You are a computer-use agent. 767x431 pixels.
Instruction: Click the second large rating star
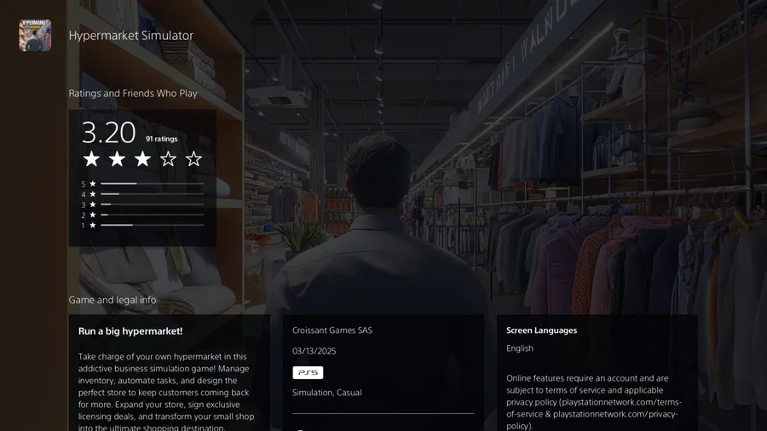(117, 158)
